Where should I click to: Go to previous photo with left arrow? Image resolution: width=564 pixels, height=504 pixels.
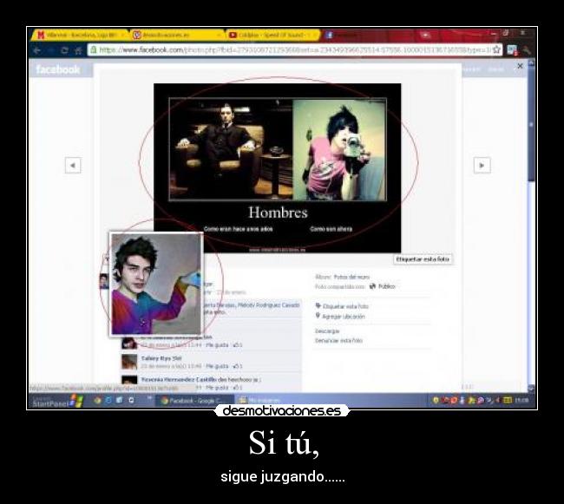click(73, 166)
